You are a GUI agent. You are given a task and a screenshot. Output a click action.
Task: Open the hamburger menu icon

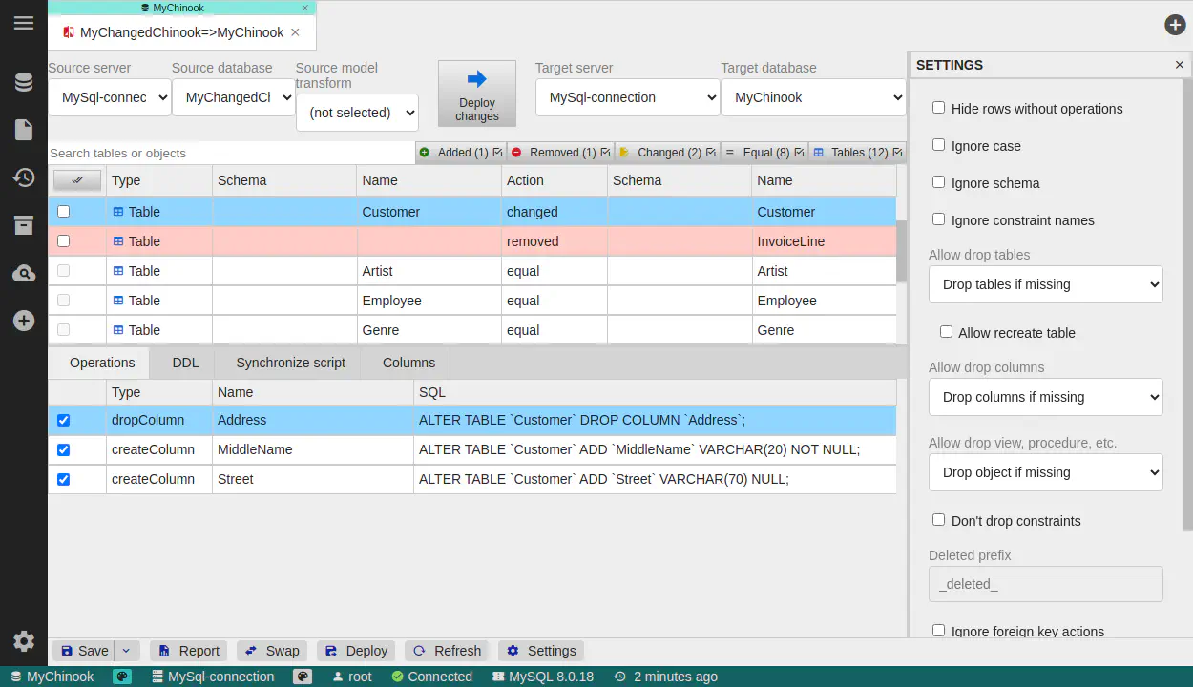[24, 23]
